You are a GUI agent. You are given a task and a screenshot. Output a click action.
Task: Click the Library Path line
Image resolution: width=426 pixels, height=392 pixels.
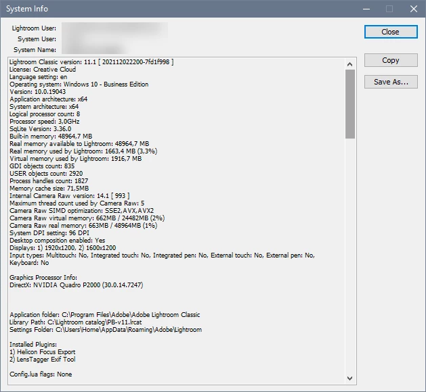(76, 322)
